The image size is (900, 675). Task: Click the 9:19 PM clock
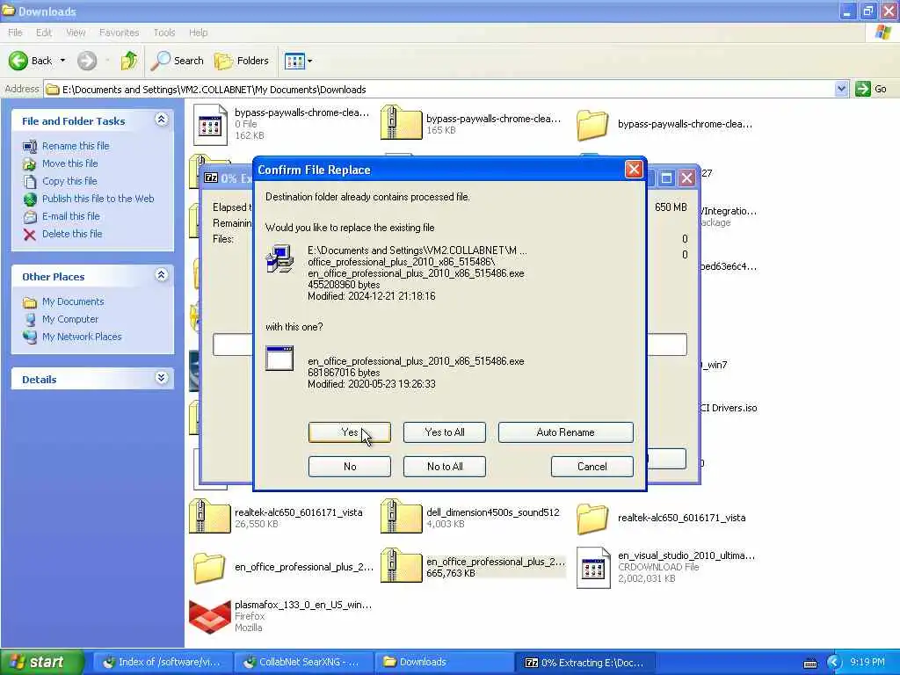coord(867,663)
